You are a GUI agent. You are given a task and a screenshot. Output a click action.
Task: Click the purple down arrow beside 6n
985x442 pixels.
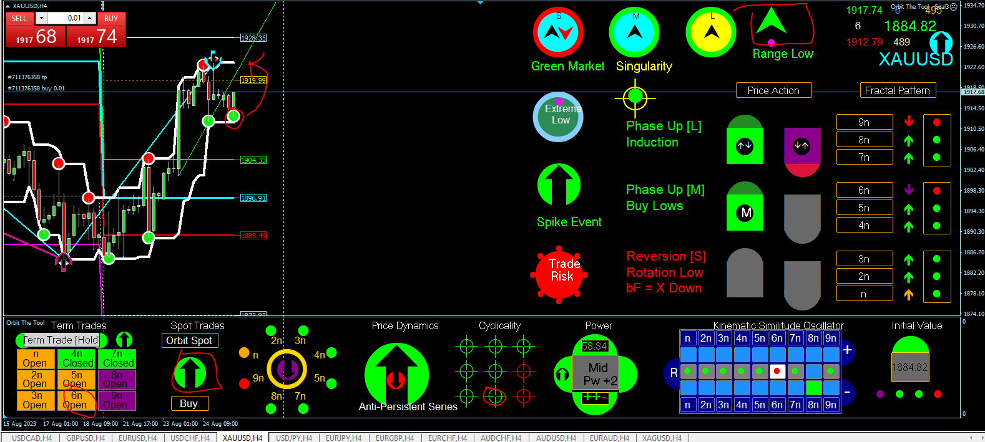point(909,190)
